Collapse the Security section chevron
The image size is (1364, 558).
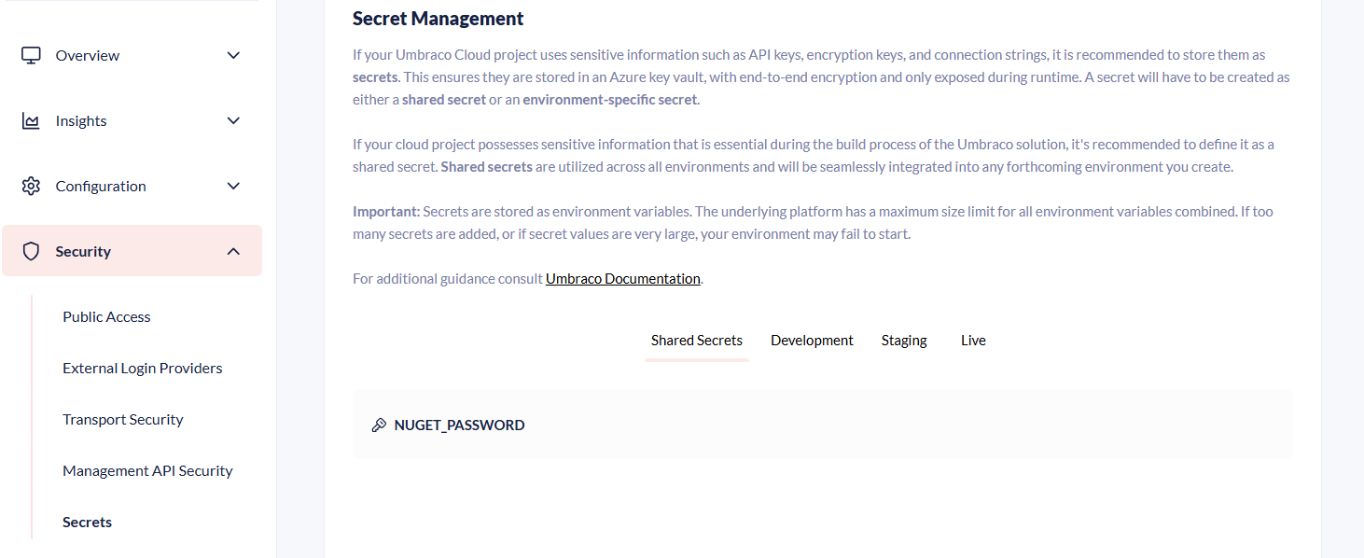point(233,251)
